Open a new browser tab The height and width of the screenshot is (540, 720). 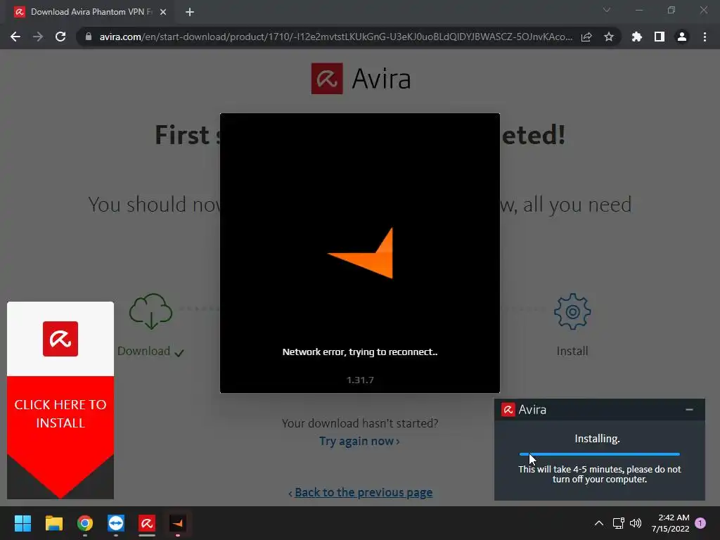190,12
